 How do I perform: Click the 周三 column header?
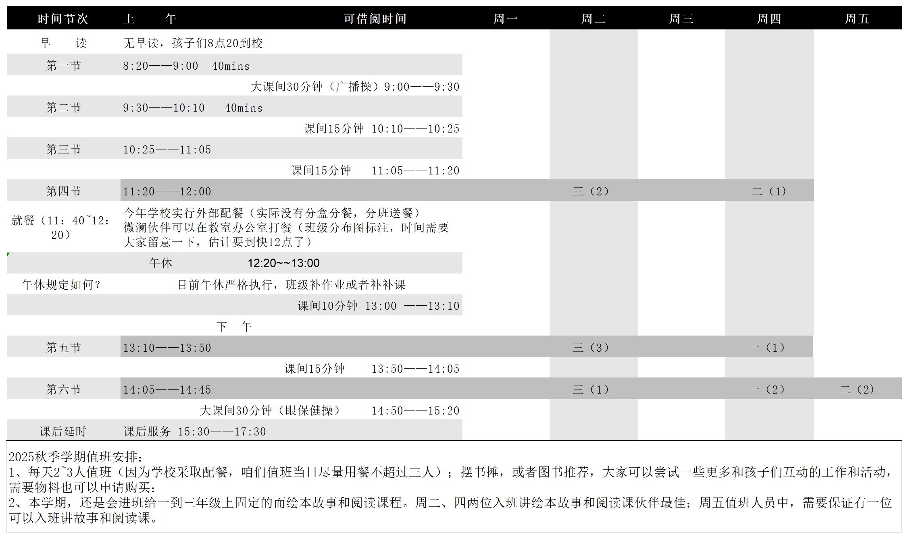pos(681,19)
